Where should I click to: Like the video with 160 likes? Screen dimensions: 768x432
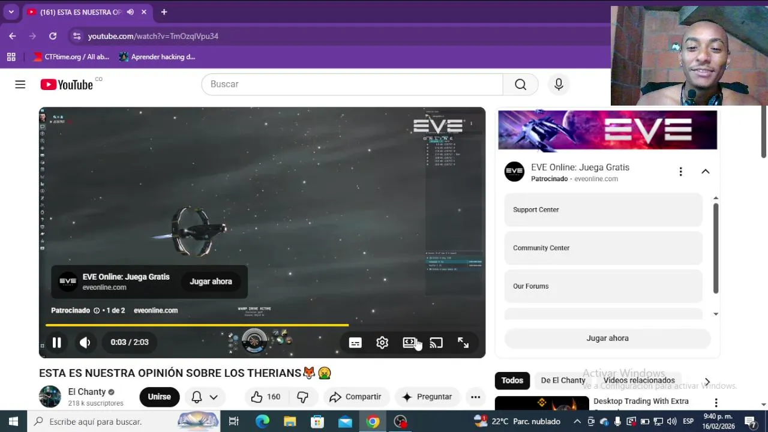click(266, 397)
